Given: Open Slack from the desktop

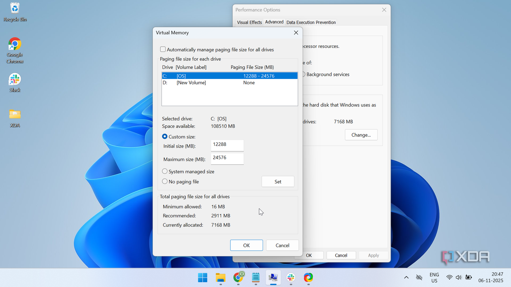Looking at the screenshot, I should 15,79.
